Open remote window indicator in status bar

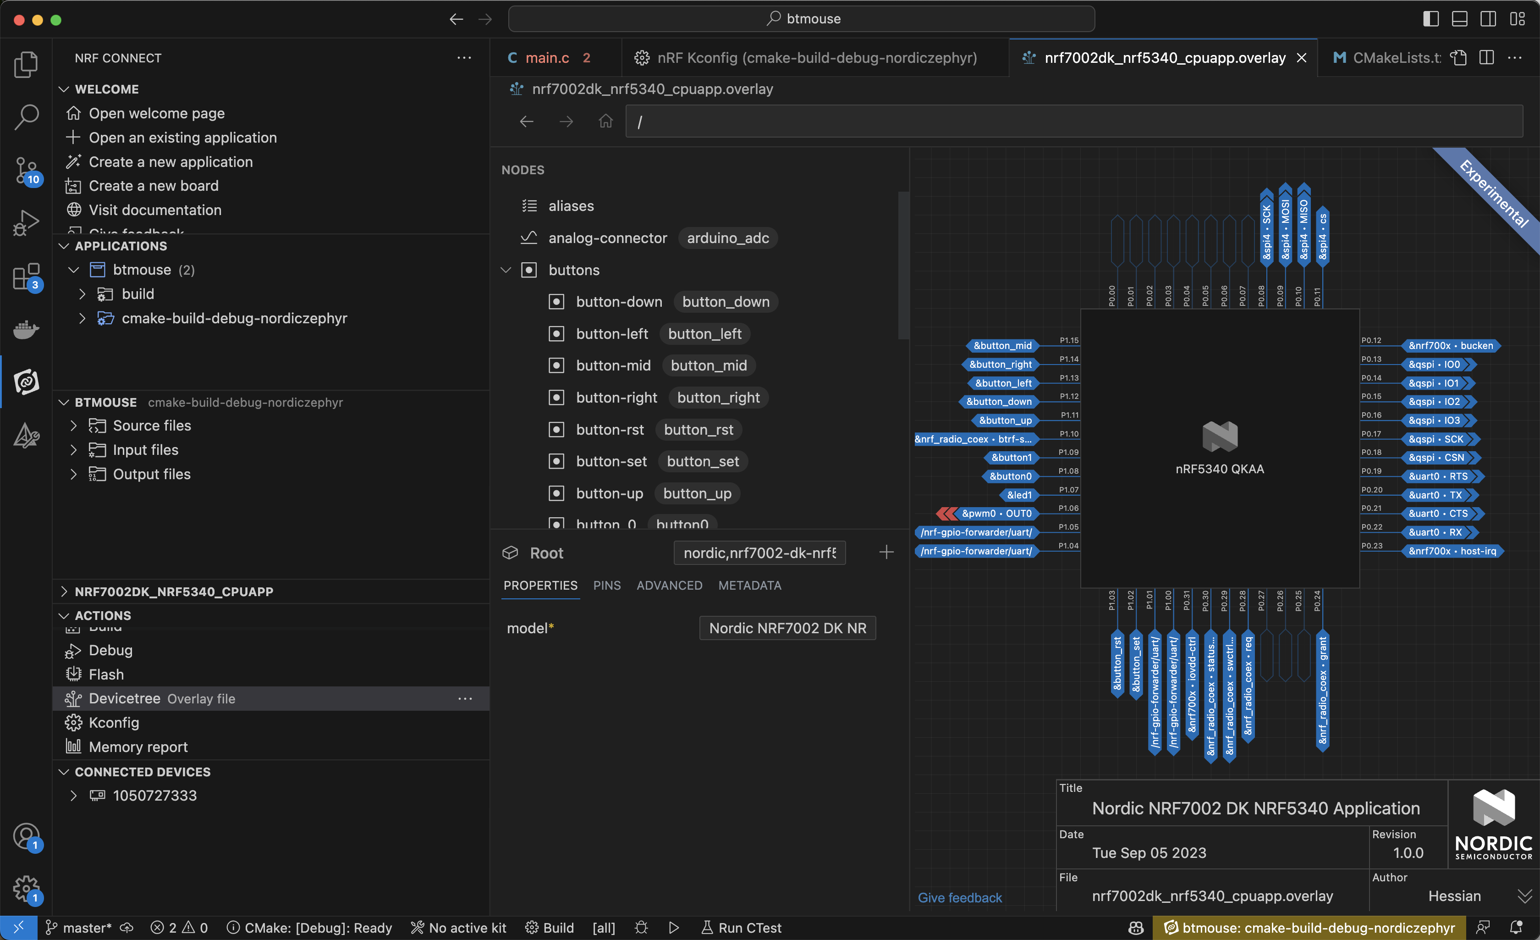point(18,928)
